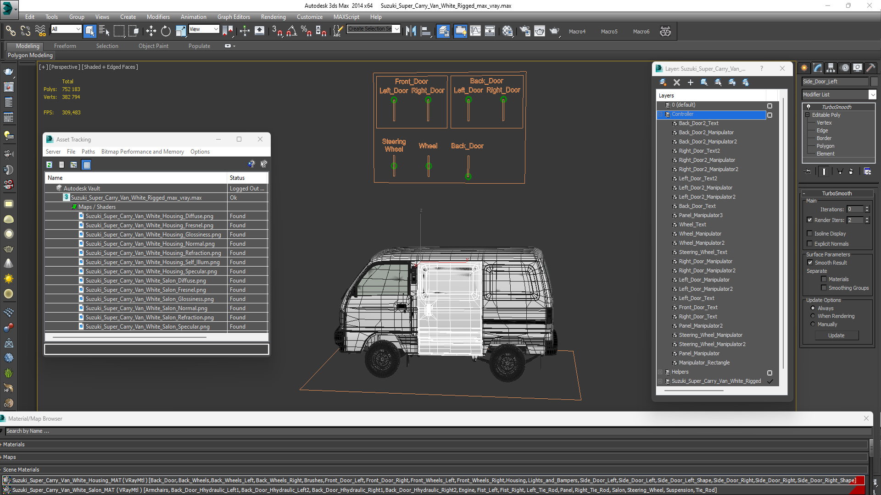Click the Unlink Selection tool
Viewport: 881px width, 495px height.
pos(25,31)
